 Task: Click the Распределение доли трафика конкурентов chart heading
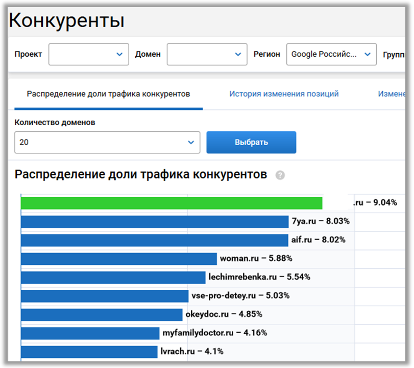click(141, 174)
